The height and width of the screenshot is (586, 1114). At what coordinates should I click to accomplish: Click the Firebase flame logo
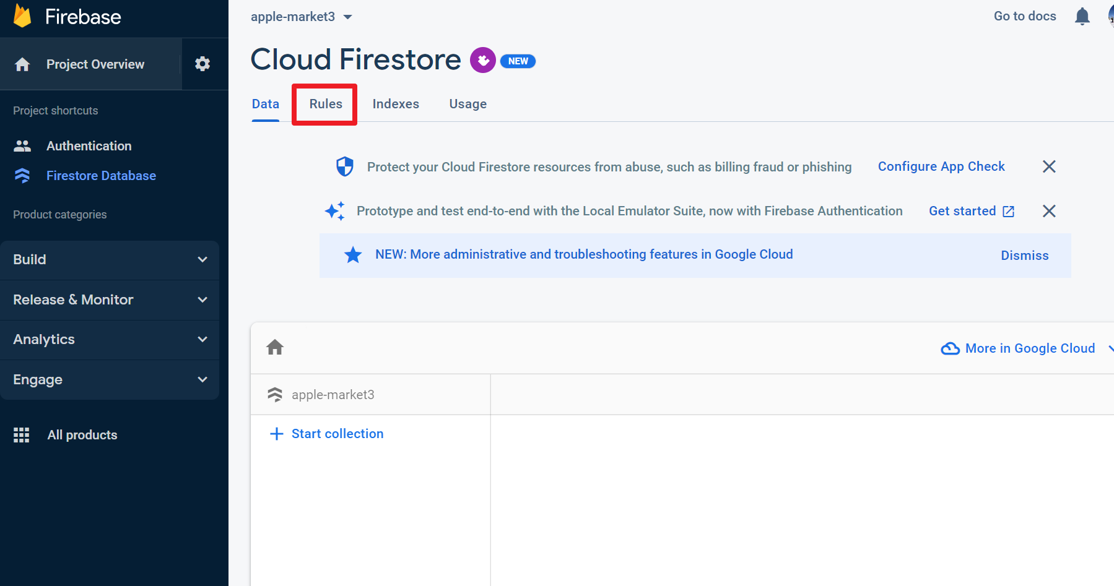(x=22, y=15)
